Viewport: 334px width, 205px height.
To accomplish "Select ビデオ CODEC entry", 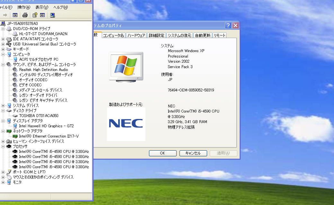I will pyautogui.click(x=30, y=85).
